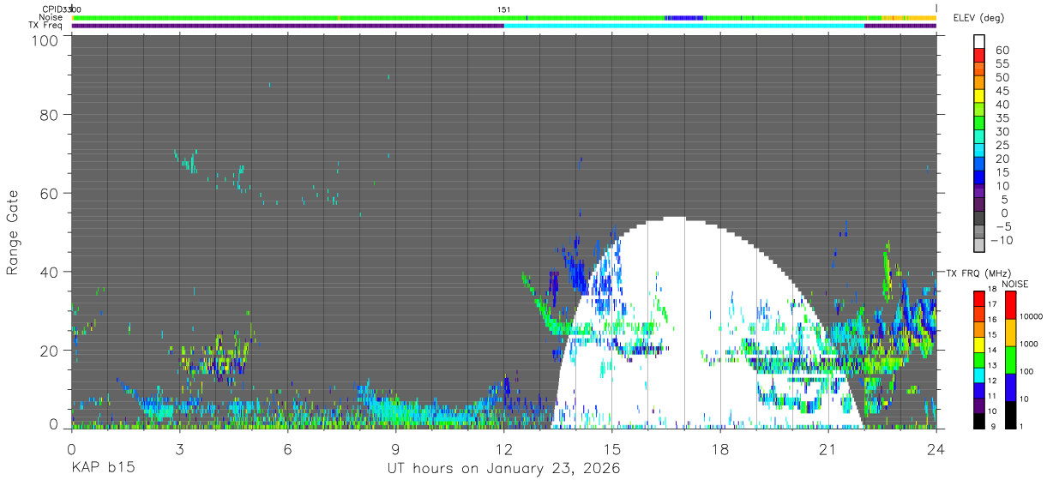Click the "12" tick on the UT hours axis
This screenshot has width=1053, height=486.
click(x=504, y=448)
